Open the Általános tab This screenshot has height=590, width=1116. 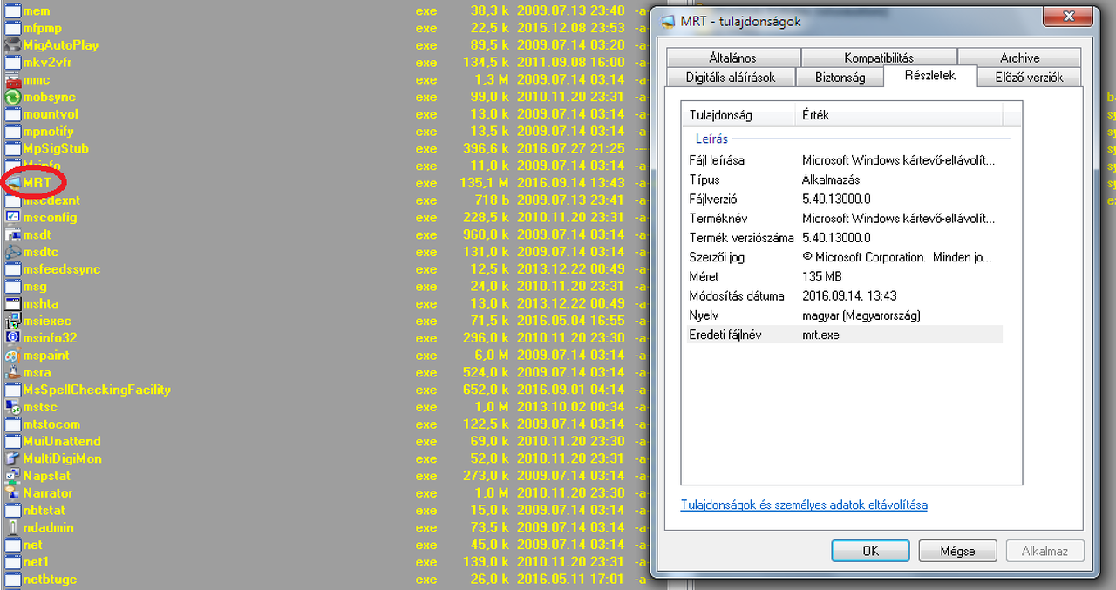(732, 58)
